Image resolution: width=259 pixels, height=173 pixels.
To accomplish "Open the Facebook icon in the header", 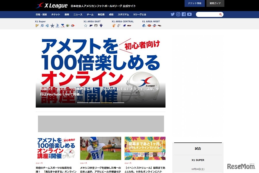I will coord(184,14).
